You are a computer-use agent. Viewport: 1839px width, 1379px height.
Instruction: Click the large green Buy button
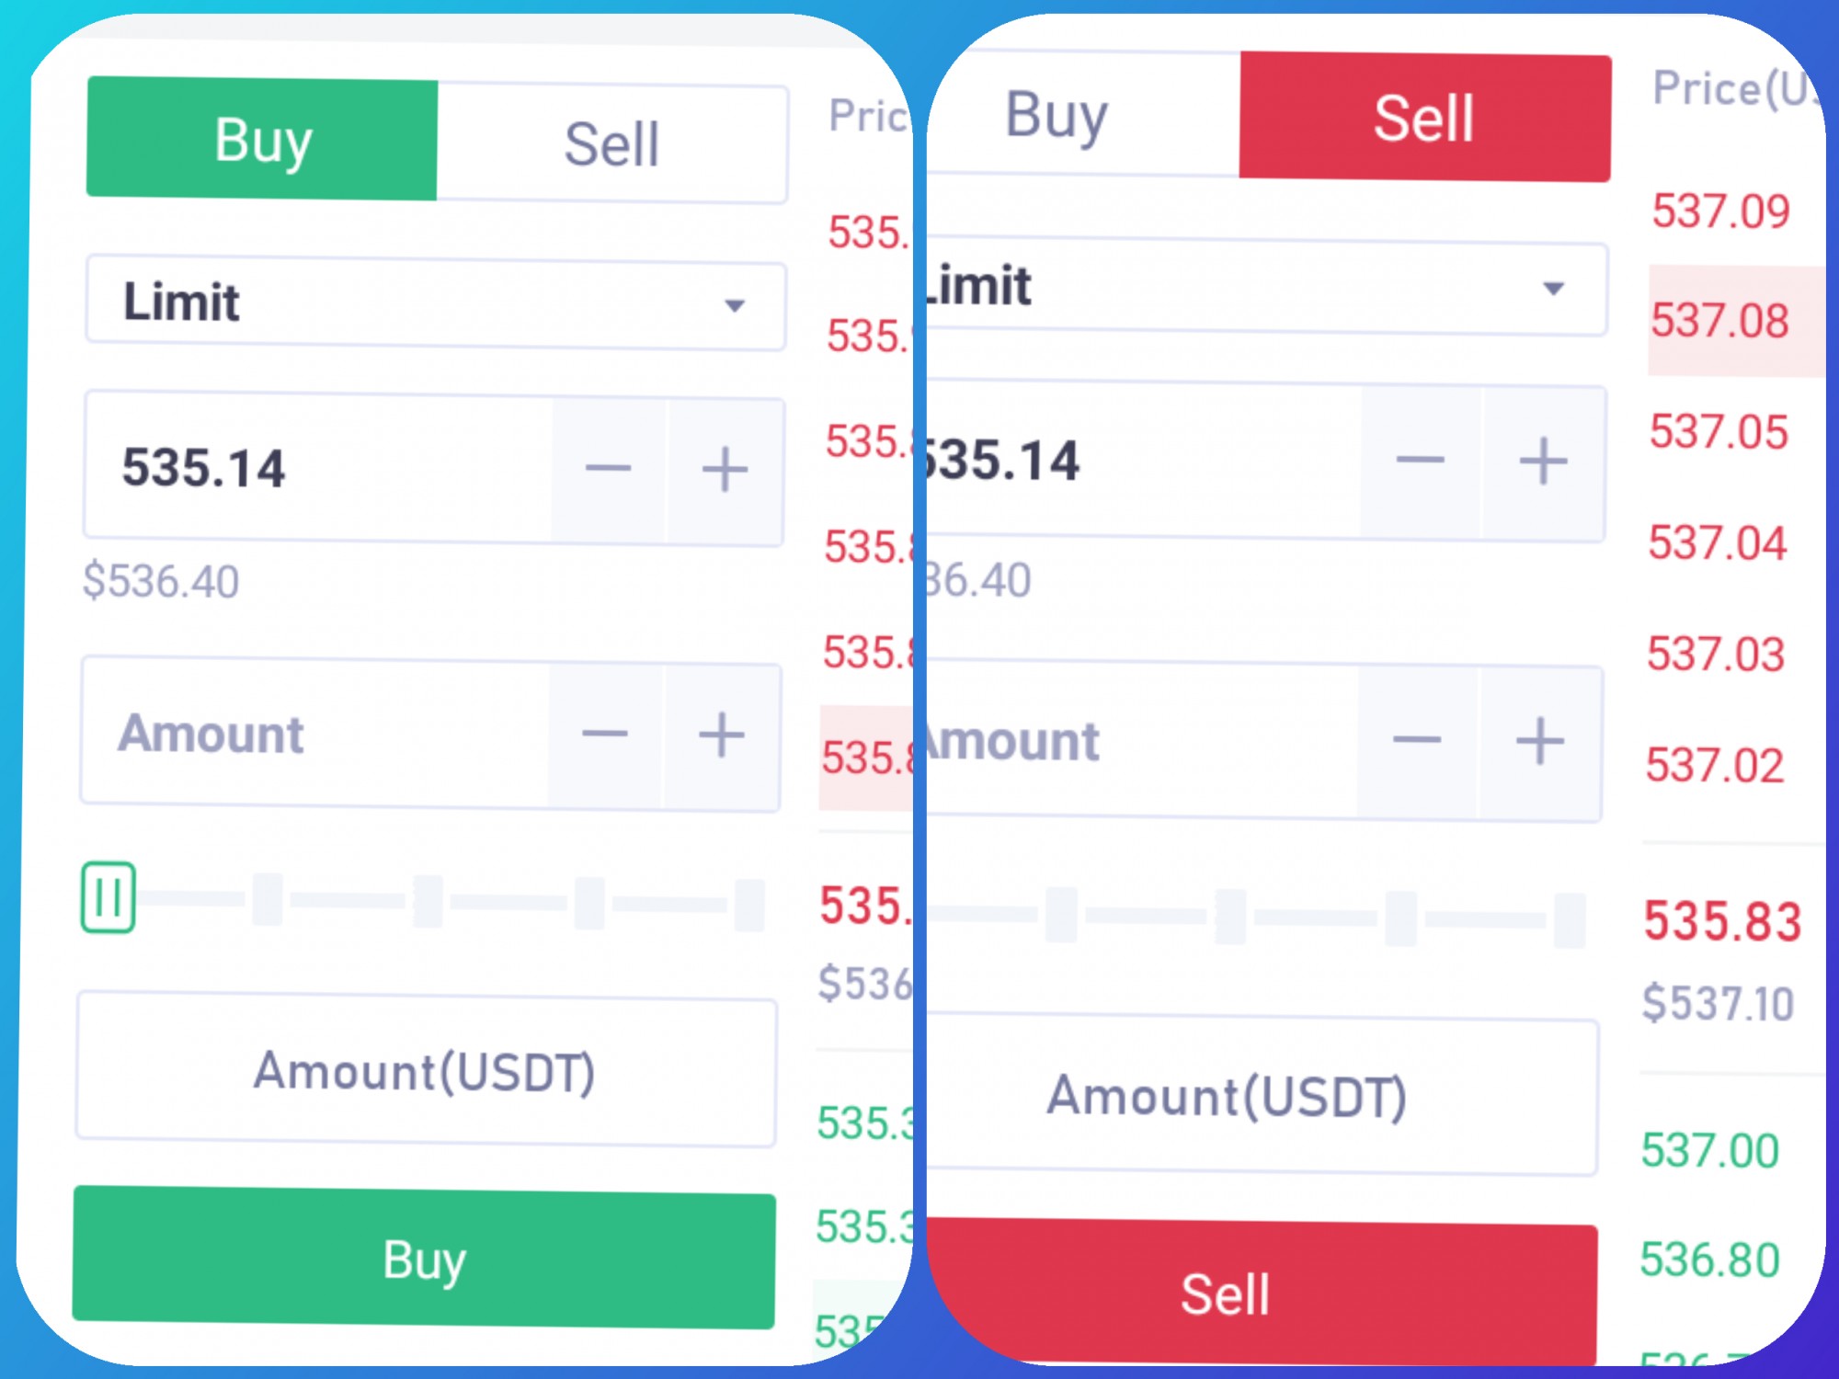click(424, 1258)
